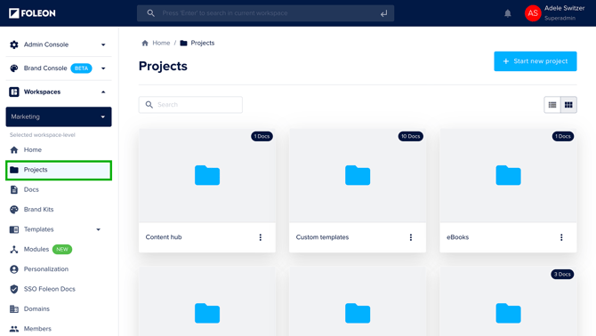Switch to grid view
The image size is (596, 336).
click(568, 105)
